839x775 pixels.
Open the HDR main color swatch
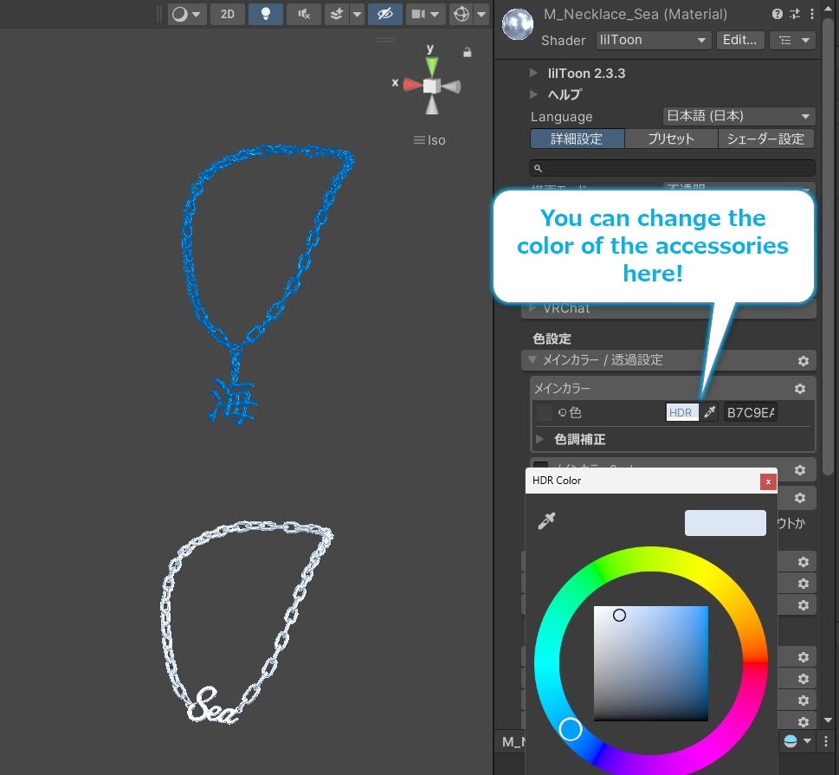tap(681, 412)
